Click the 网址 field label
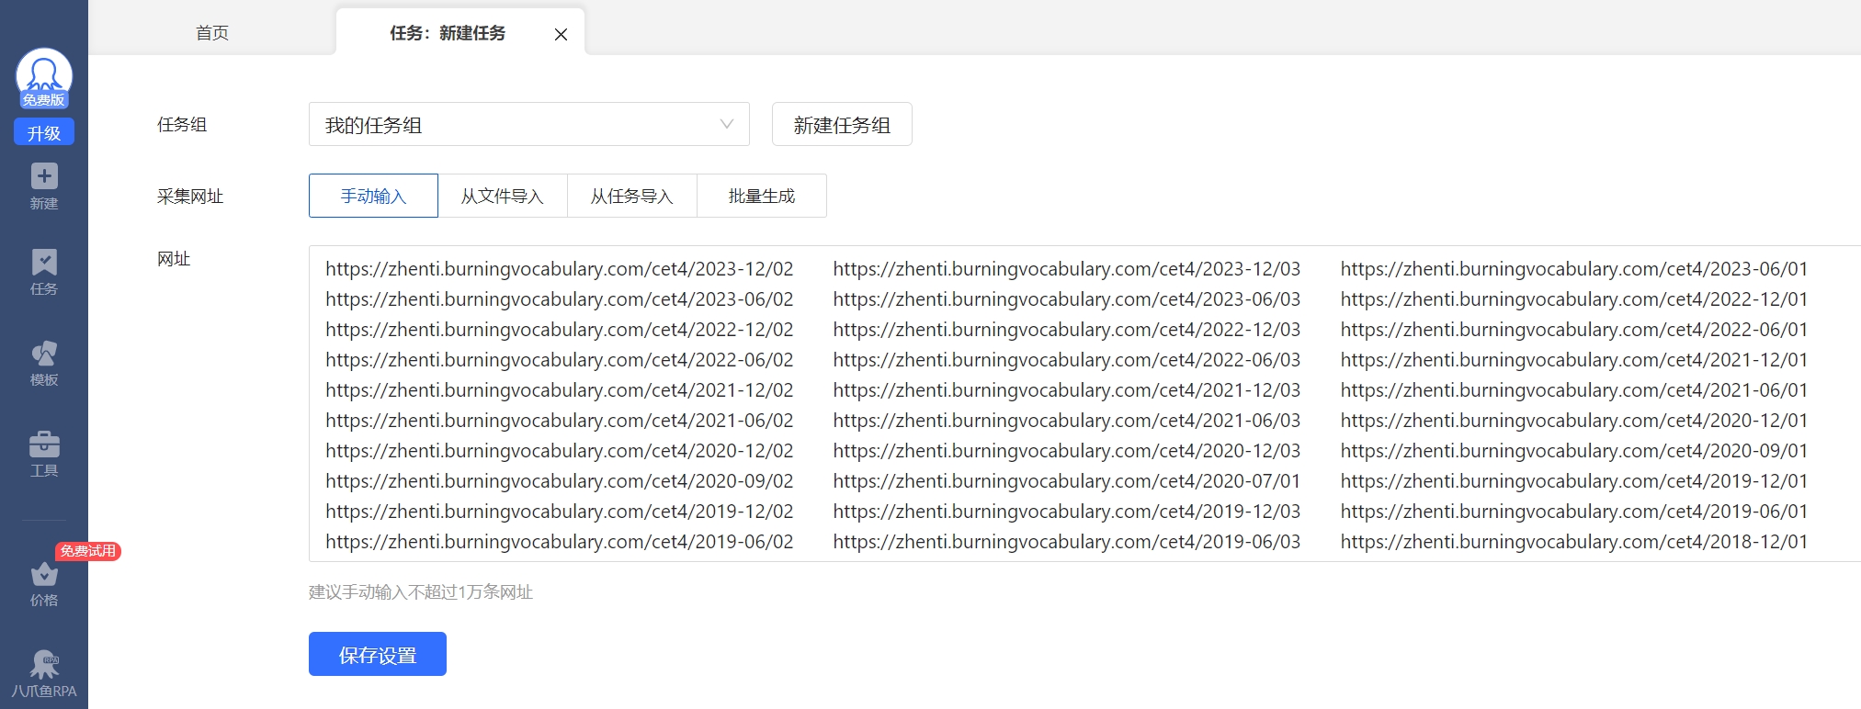The height and width of the screenshot is (709, 1861). pyautogui.click(x=174, y=259)
